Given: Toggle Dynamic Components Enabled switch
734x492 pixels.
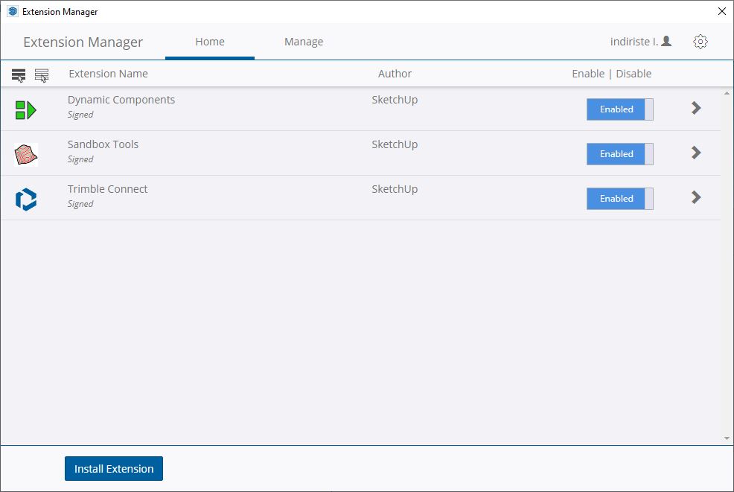Looking at the screenshot, I should [620, 109].
